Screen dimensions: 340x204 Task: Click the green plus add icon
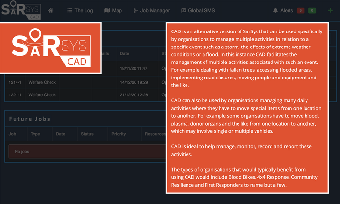click(330, 10)
